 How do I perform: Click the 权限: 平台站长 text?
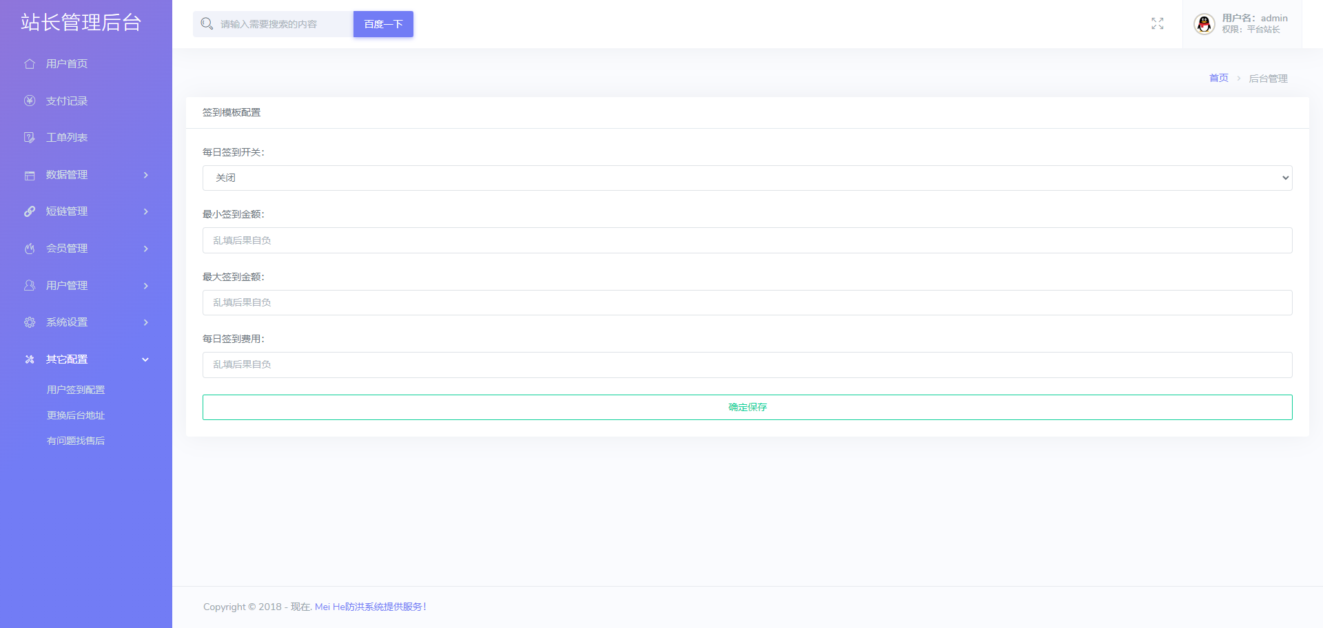[1251, 29]
